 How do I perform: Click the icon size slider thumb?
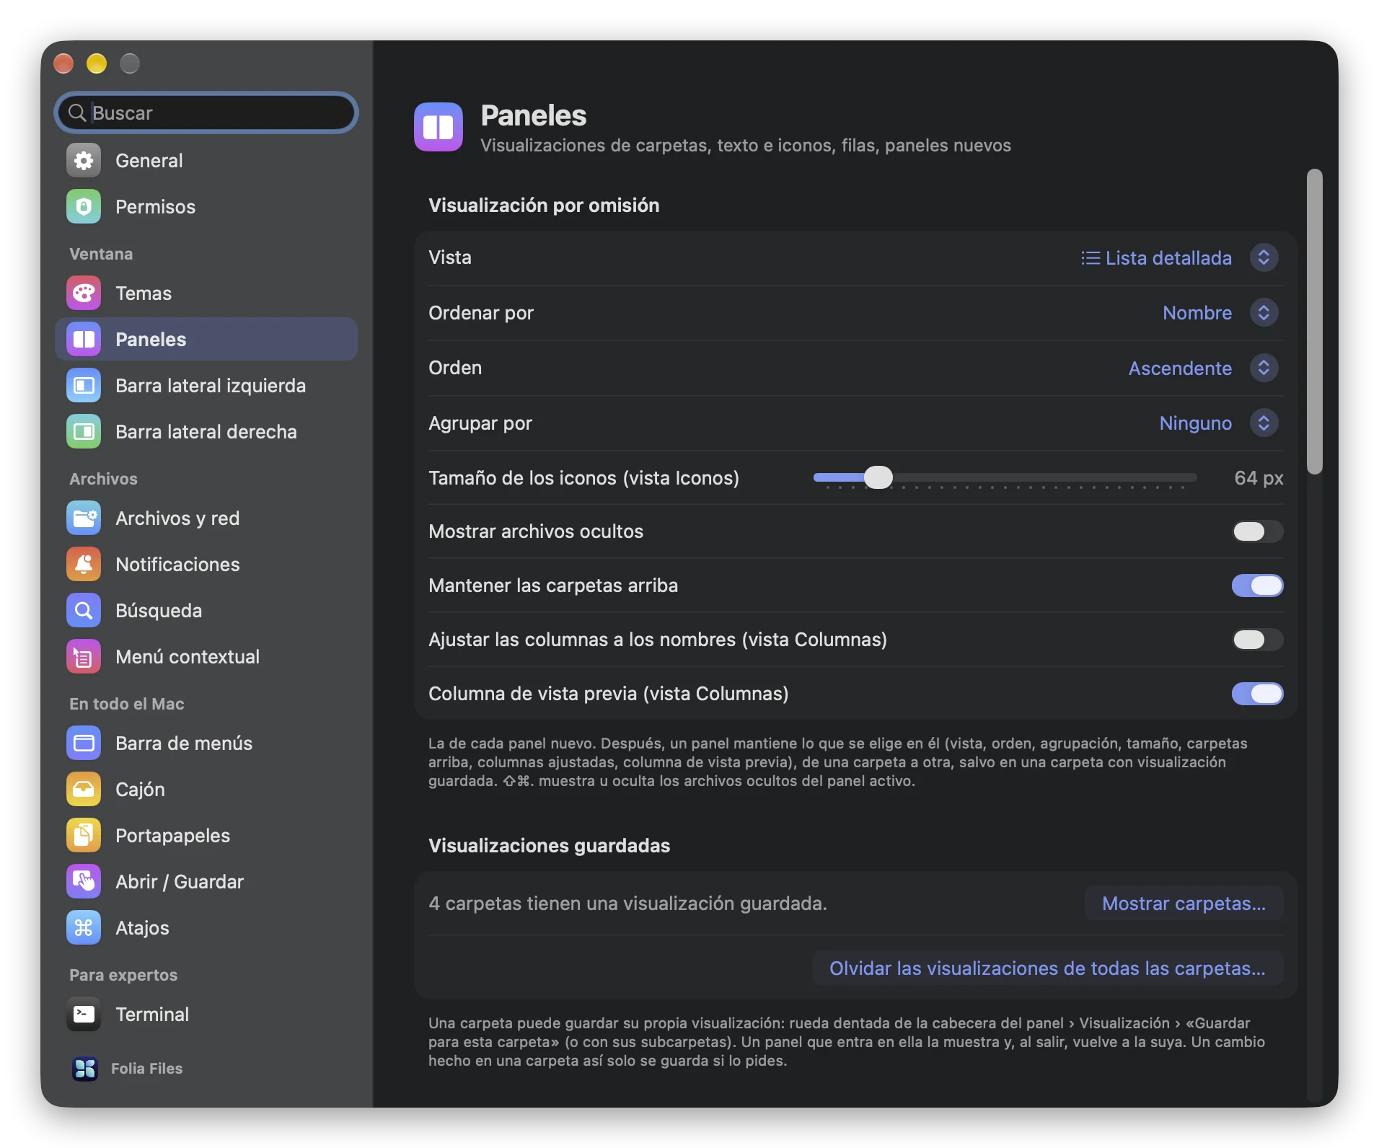(878, 477)
